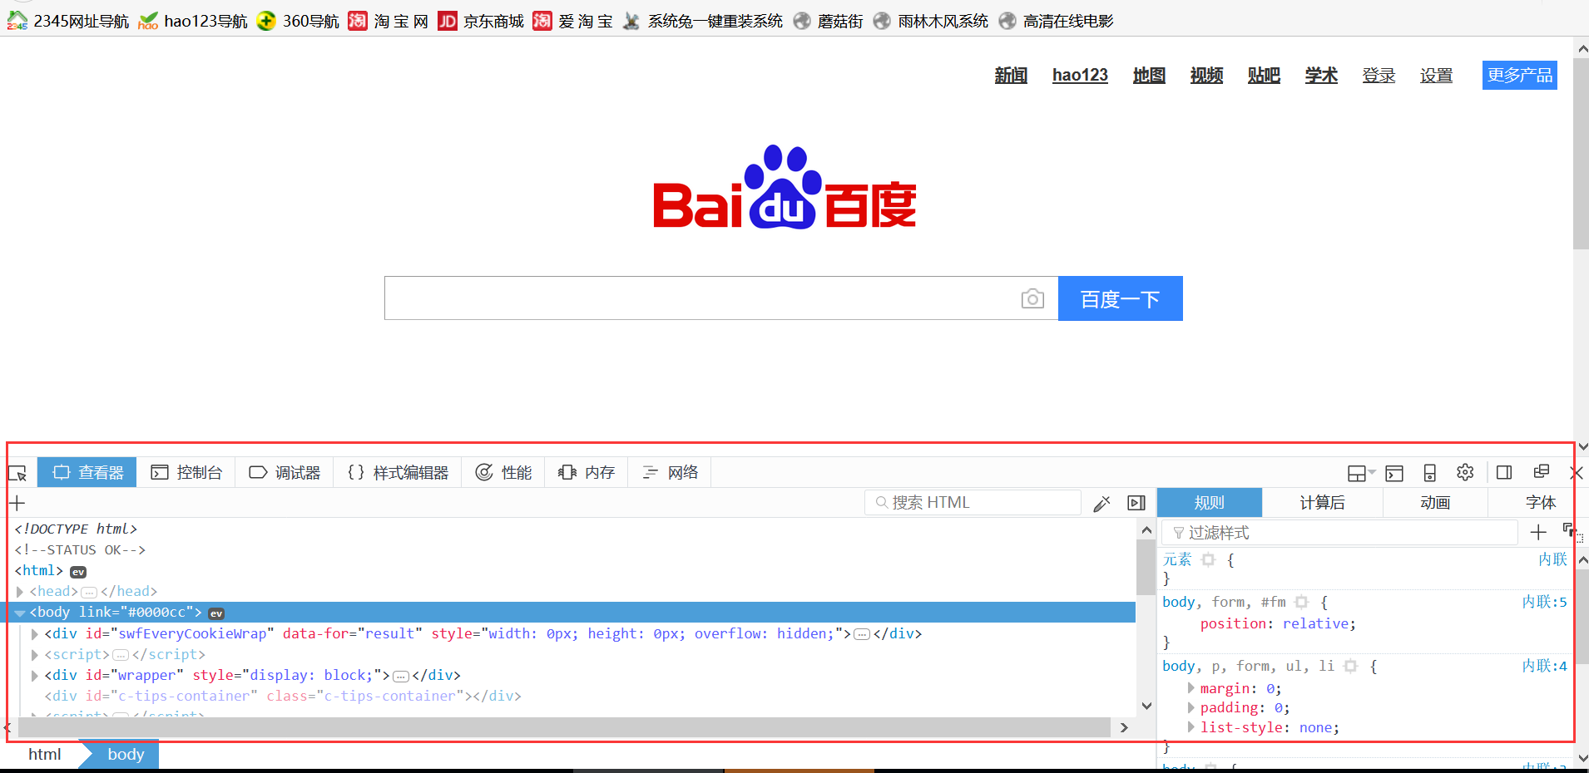The width and height of the screenshot is (1589, 773).
Task: Highlight elements matching body, p, form, ul, li
Action: point(1351,667)
